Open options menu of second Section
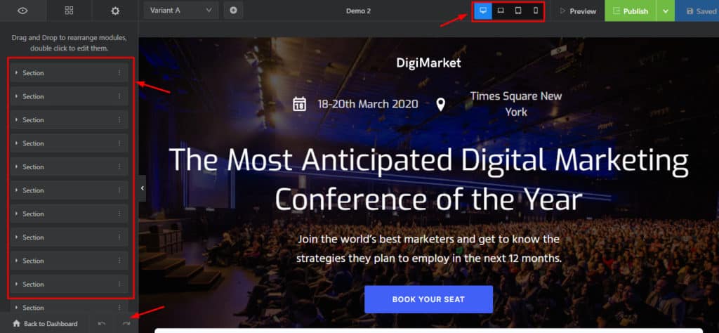The height and width of the screenshot is (333, 719). click(x=119, y=96)
